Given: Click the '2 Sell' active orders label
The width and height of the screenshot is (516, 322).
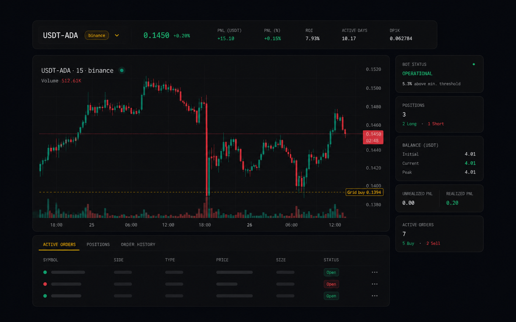Looking at the screenshot, I should point(433,243).
